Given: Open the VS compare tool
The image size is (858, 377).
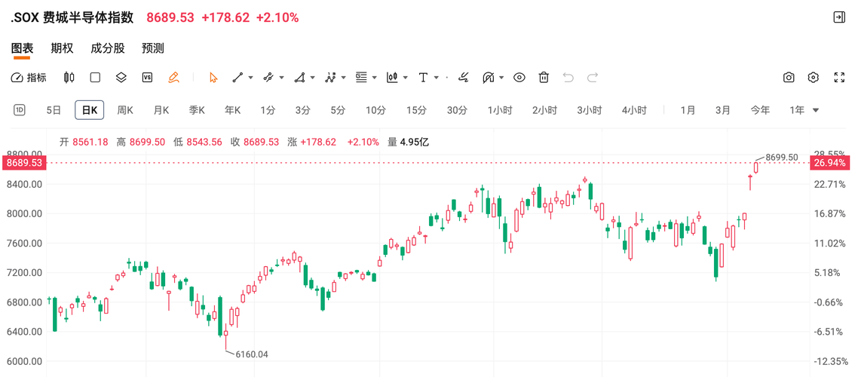Looking at the screenshot, I should [147, 78].
